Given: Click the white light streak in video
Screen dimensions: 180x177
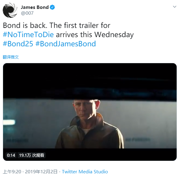Looking at the screenshot, I should [x=9, y=122].
